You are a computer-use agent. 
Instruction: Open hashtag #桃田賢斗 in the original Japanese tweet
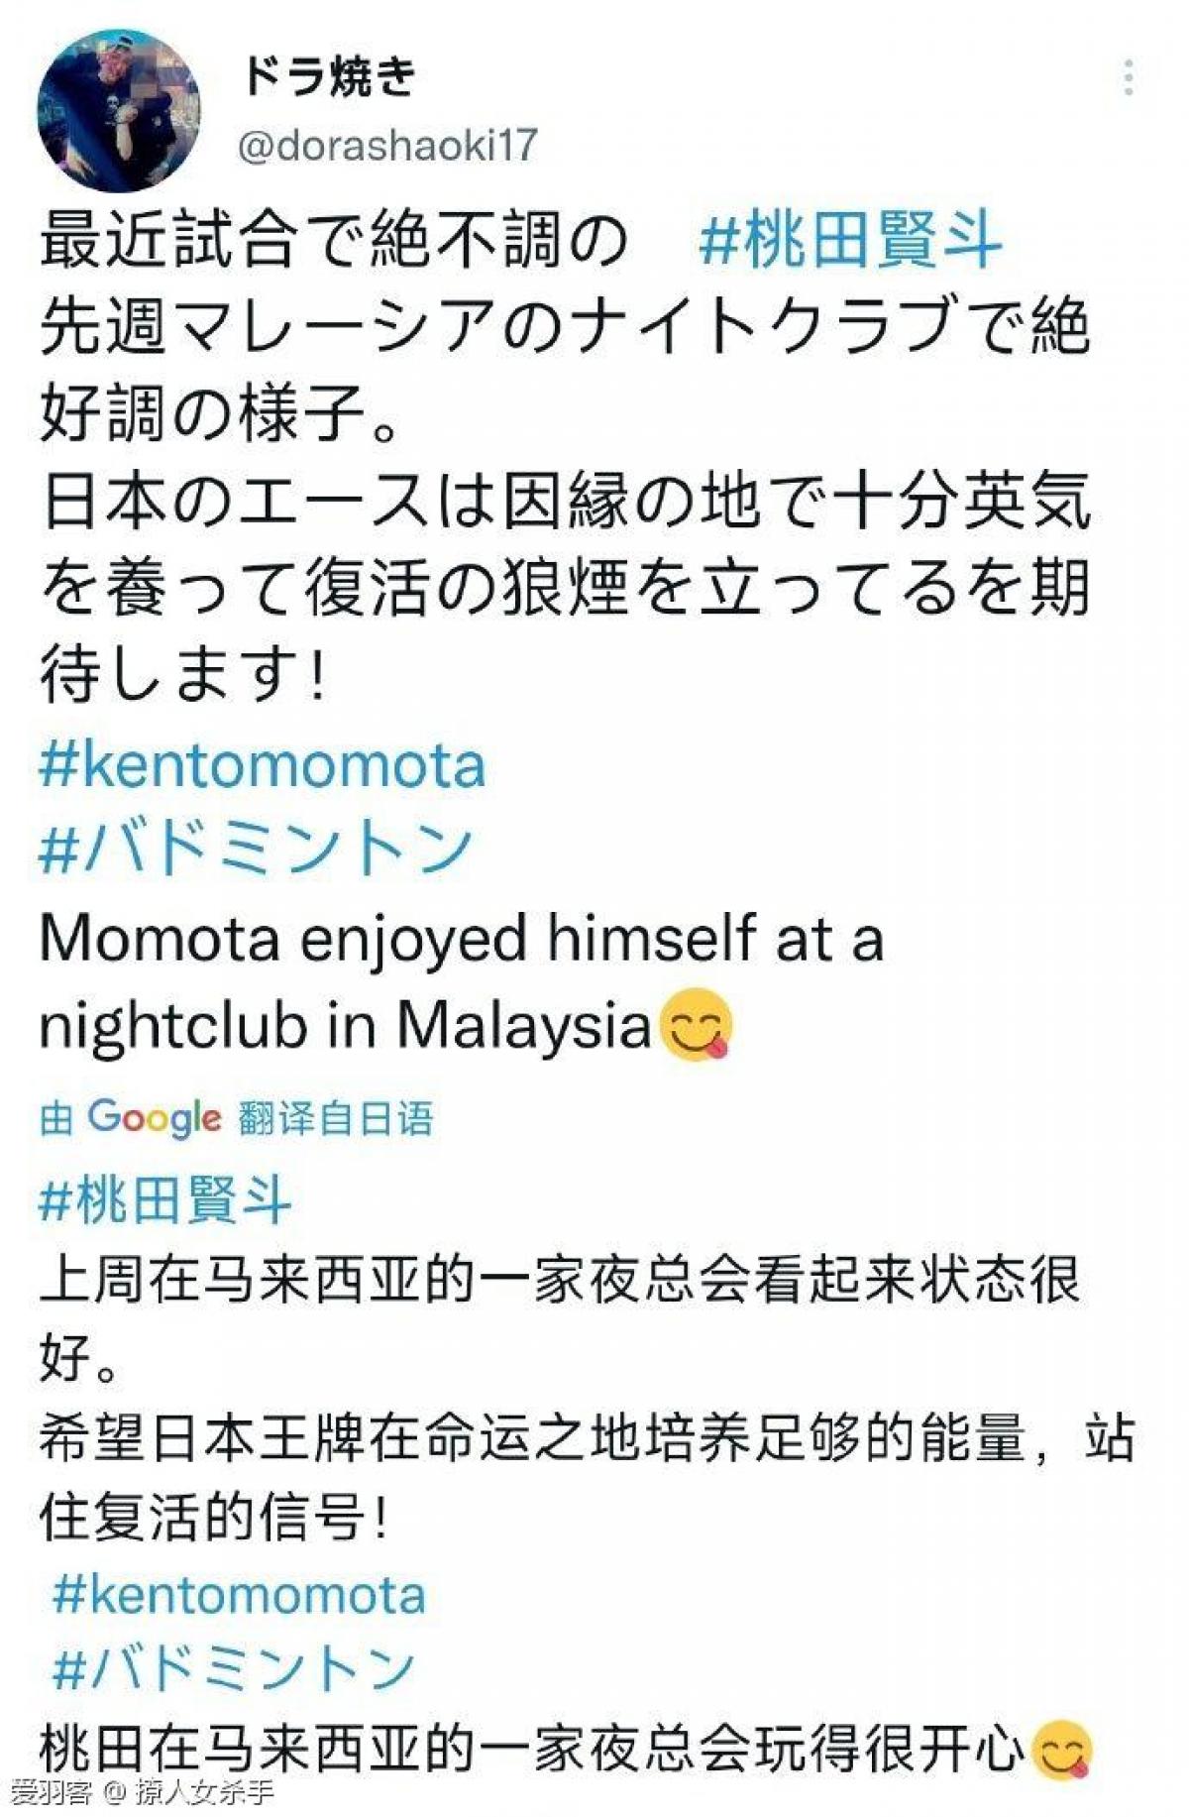pos(850,241)
